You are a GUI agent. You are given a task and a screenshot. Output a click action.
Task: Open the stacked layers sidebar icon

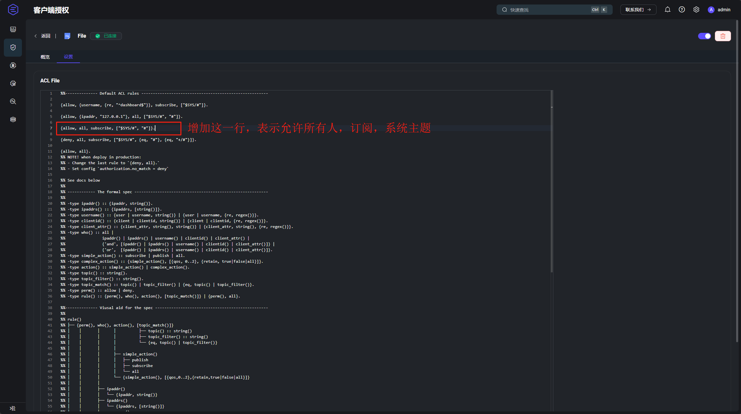13,119
